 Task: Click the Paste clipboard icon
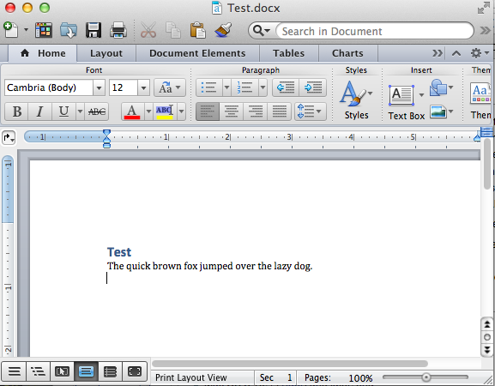tap(198, 30)
